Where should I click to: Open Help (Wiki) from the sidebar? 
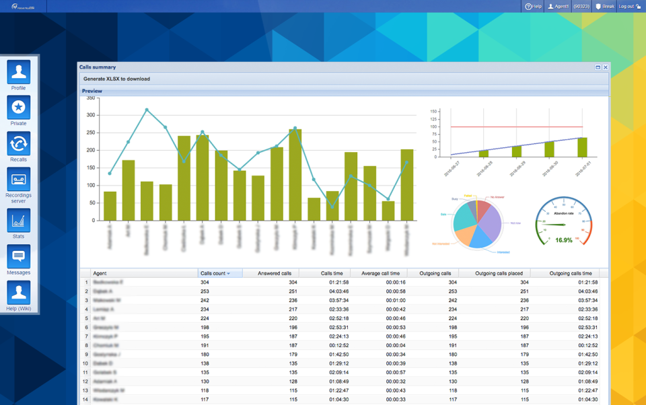18,292
